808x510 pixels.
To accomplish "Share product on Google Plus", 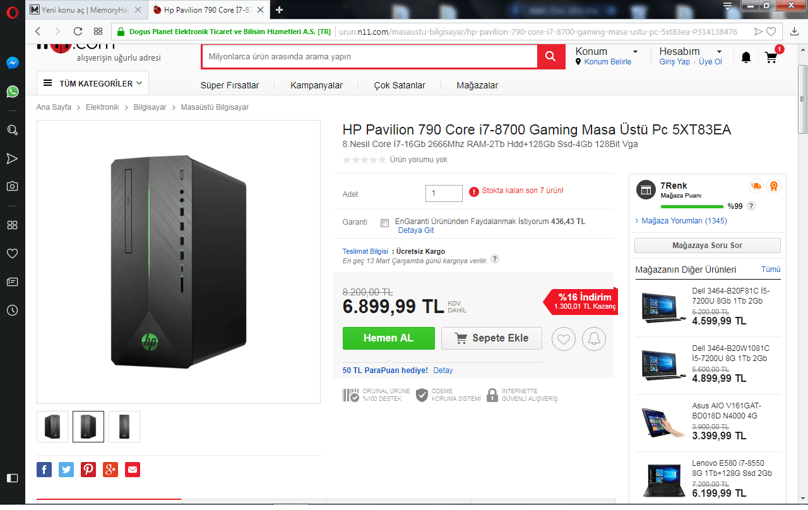I will [110, 470].
